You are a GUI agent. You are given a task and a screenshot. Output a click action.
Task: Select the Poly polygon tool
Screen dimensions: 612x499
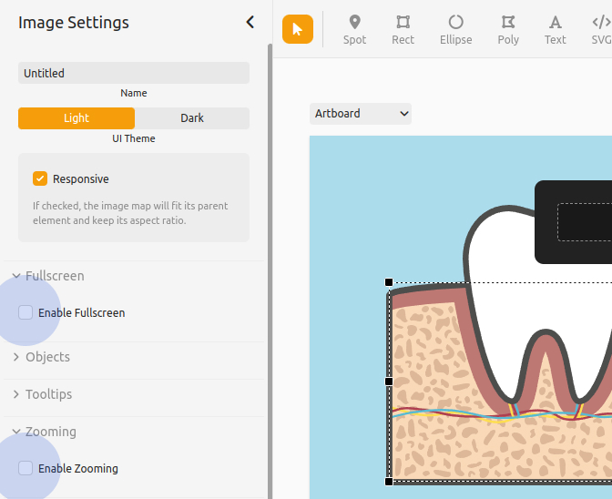click(x=508, y=30)
